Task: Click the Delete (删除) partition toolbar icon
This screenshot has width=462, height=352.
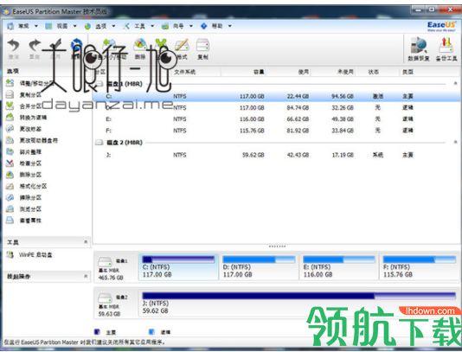Action: [140, 49]
